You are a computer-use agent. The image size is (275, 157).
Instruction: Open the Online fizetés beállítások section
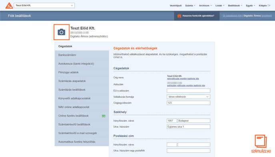click(82, 116)
